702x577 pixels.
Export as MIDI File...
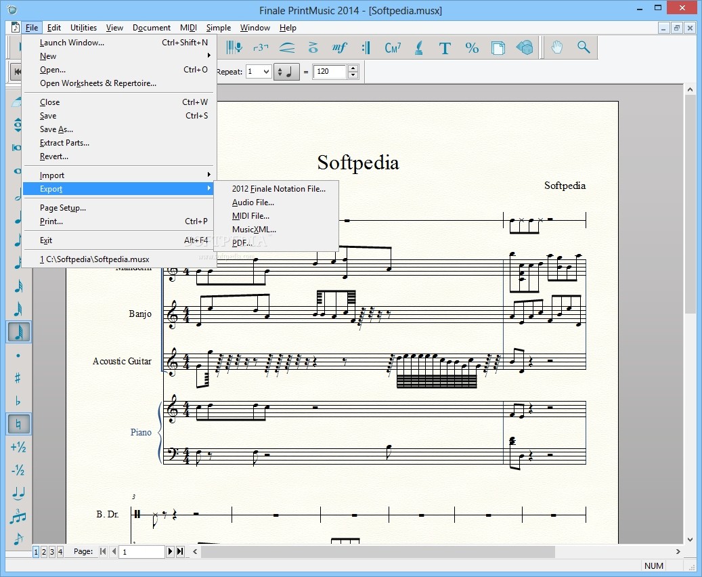[x=276, y=215]
